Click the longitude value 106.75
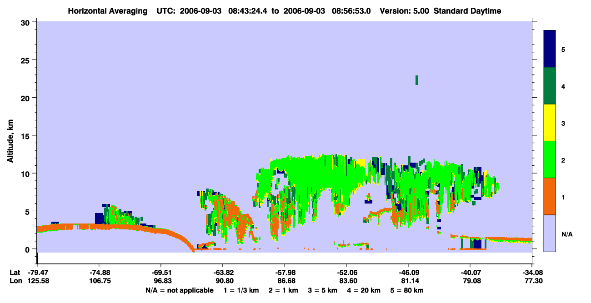Screen dimensions: 591x303 99,281
